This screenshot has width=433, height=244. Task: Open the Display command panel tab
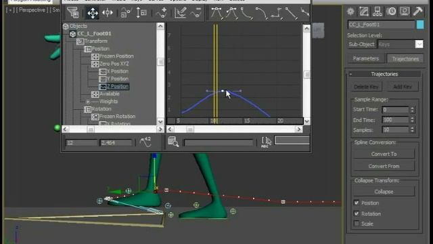[405, 12]
